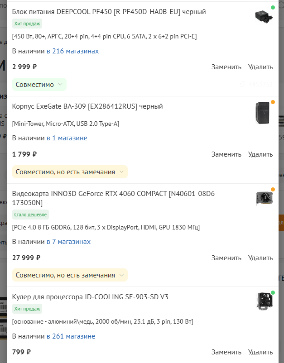
Task: View the "в 261 магазине" availability link
Action: coord(71,336)
